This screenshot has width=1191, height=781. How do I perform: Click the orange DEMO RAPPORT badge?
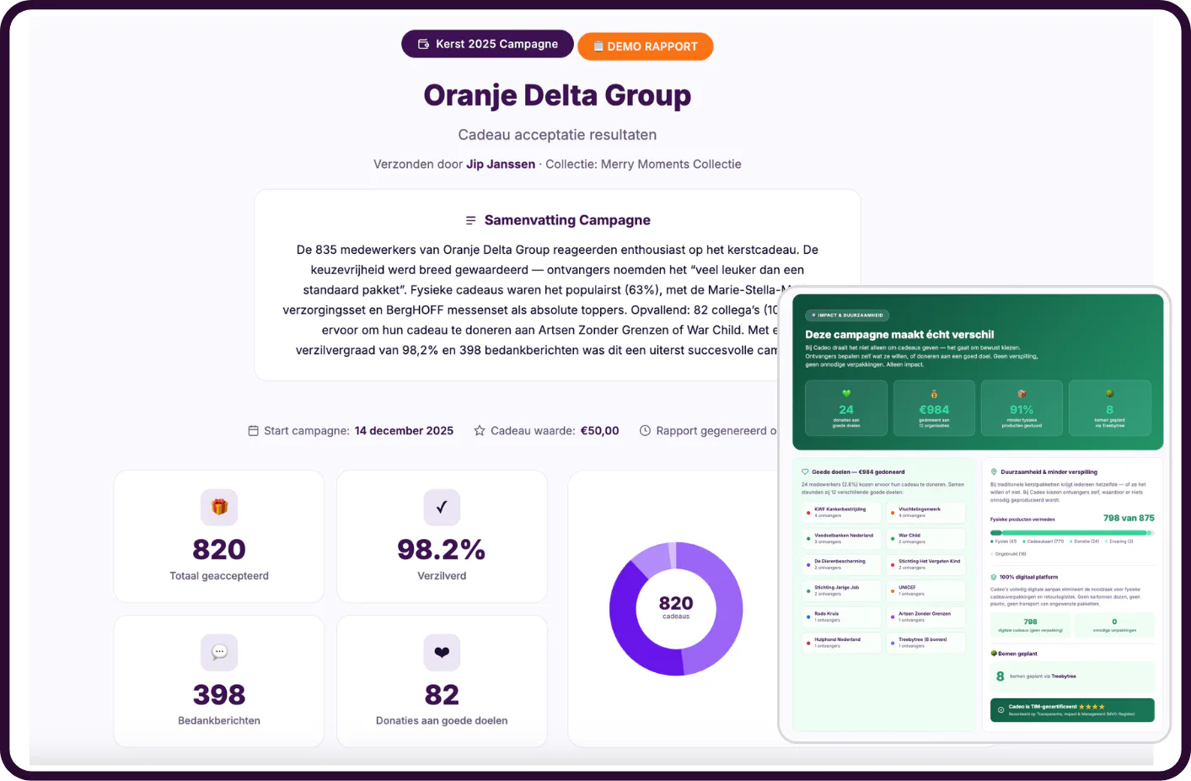pos(646,46)
